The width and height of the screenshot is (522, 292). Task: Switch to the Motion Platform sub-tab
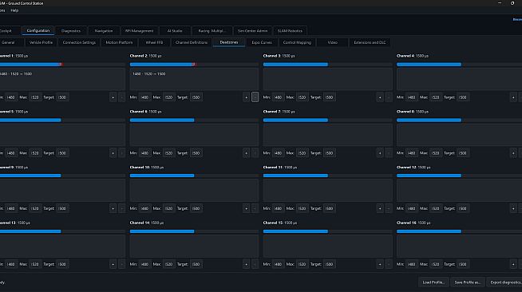click(x=119, y=42)
